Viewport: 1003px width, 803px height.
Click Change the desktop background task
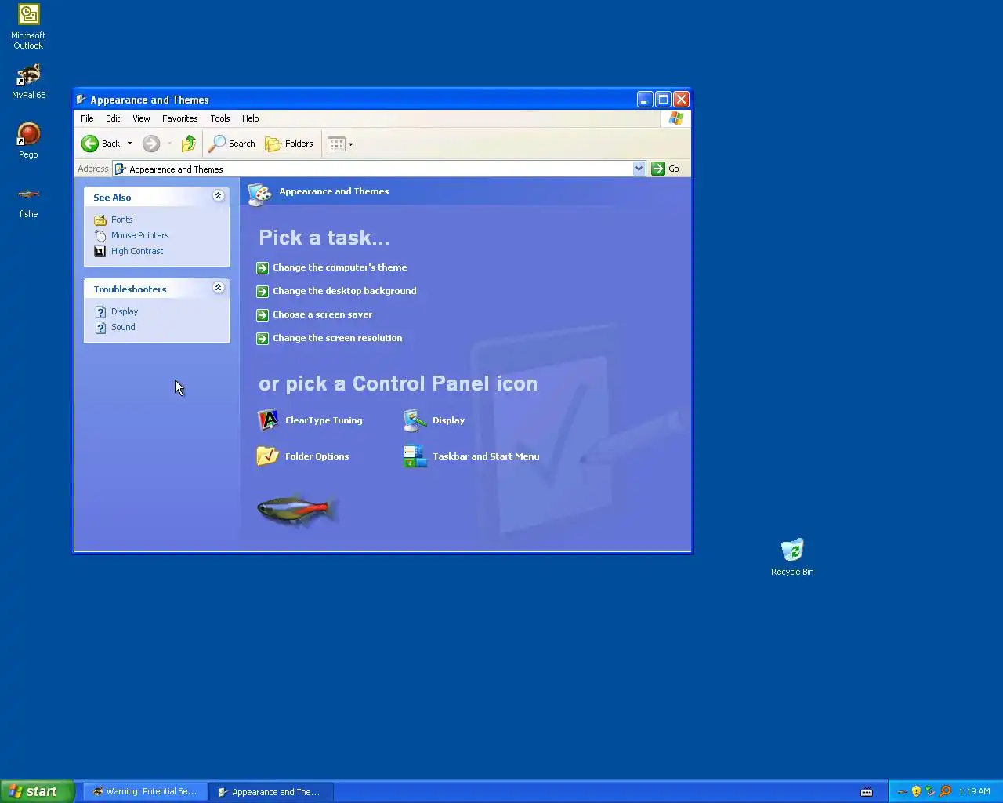coord(337,291)
